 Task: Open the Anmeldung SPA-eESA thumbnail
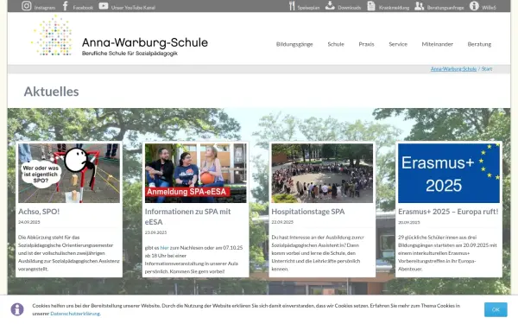196,173
